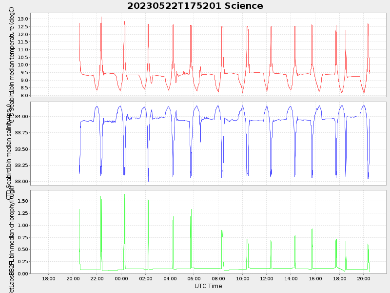Click the 8.0 temperature axis value

tap(24, 96)
